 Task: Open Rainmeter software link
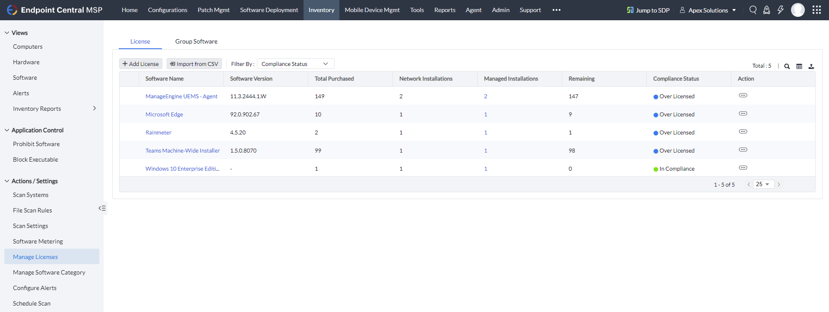pyautogui.click(x=158, y=132)
